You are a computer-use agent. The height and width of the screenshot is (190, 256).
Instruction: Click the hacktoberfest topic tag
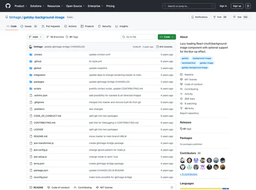(x=189, y=63)
